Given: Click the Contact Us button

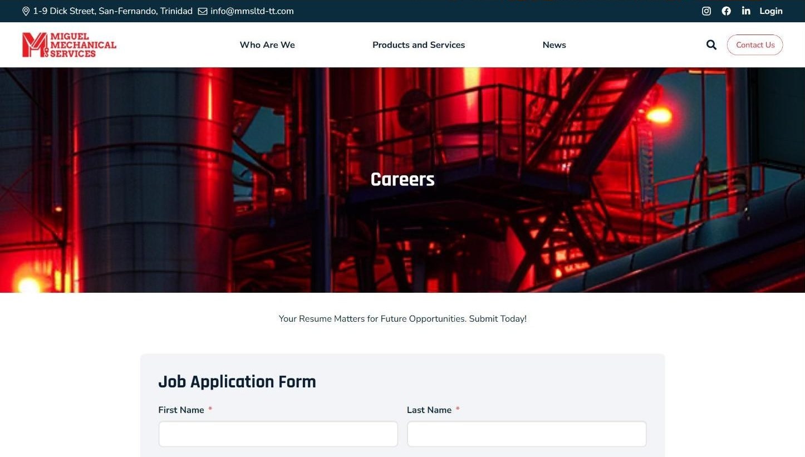Looking at the screenshot, I should pyautogui.click(x=755, y=45).
